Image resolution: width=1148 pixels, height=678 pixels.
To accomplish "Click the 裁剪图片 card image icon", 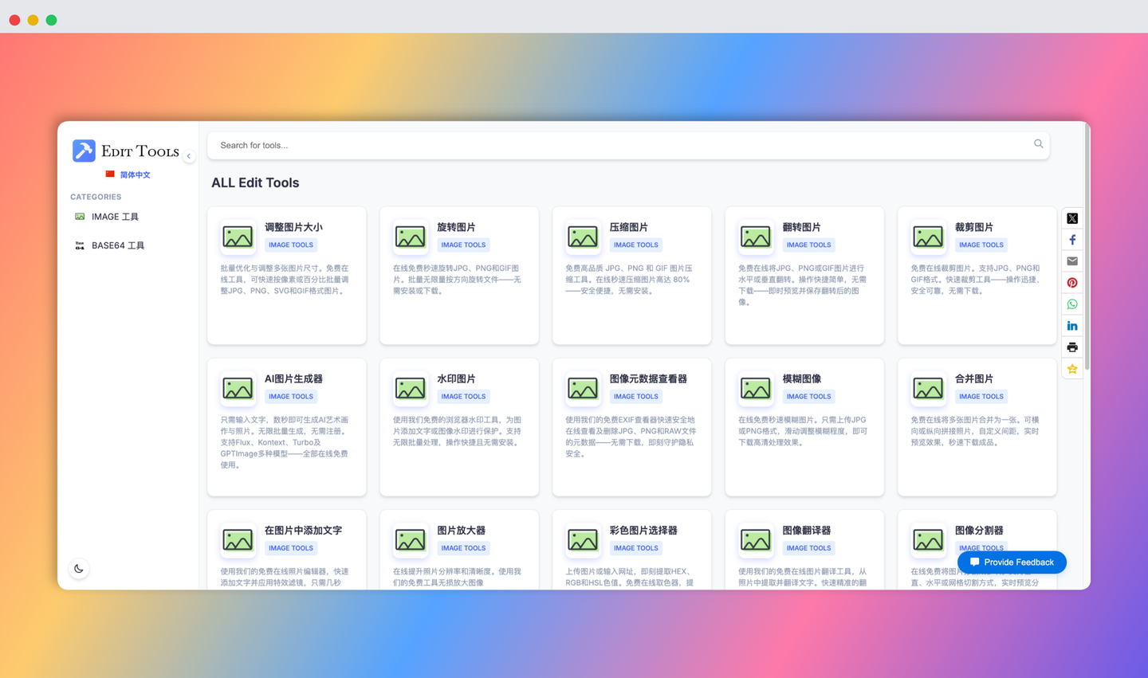I will coord(928,237).
